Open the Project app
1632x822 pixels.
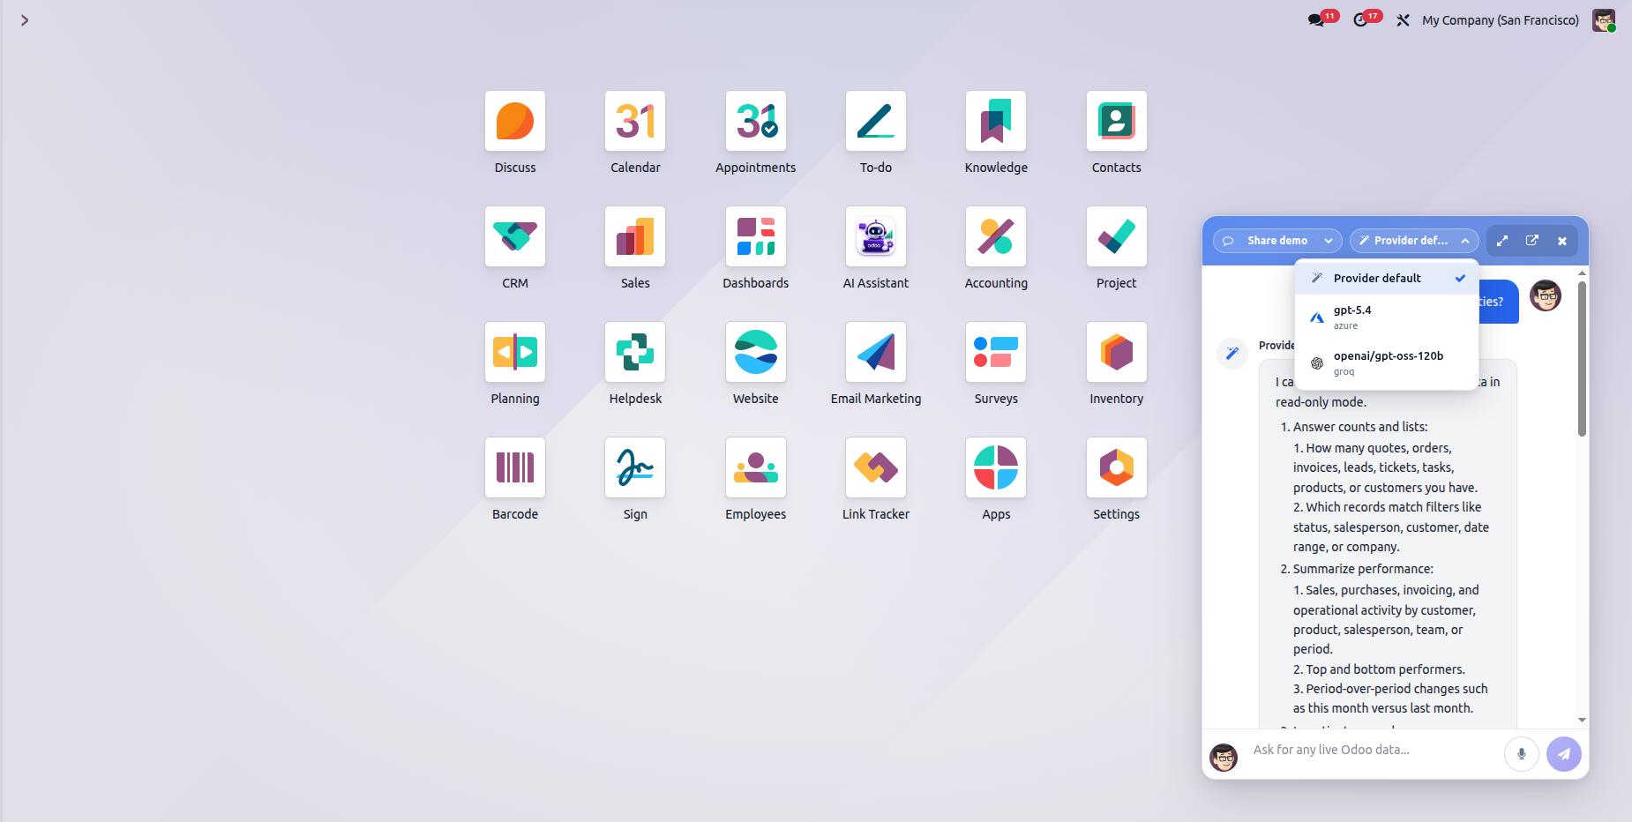1117,236
